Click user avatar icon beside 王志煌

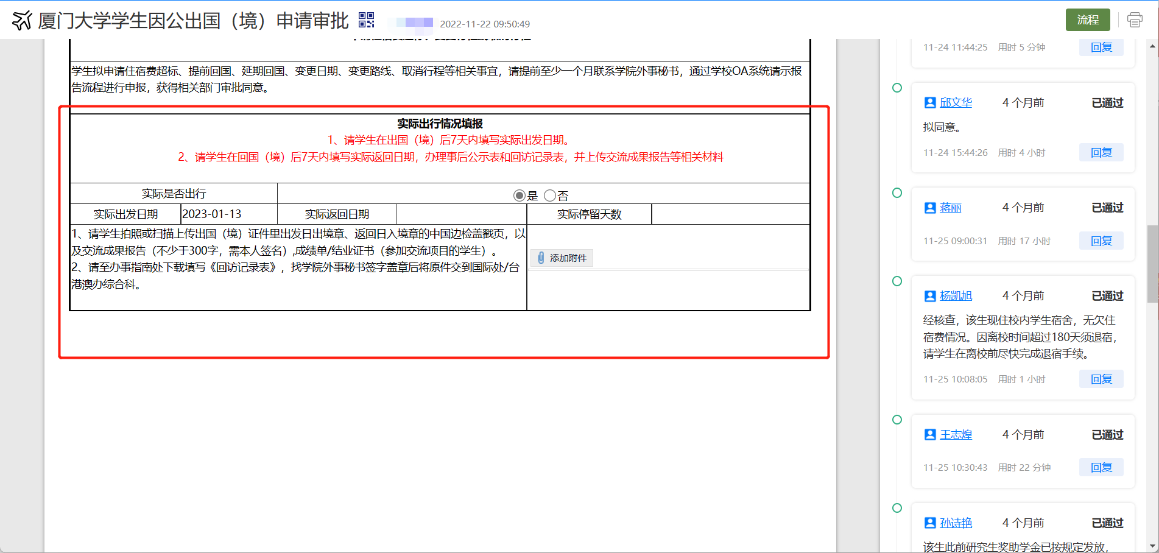click(930, 435)
